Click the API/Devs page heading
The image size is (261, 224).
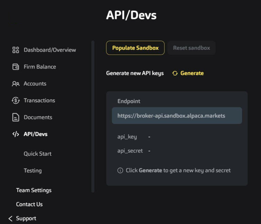click(131, 15)
